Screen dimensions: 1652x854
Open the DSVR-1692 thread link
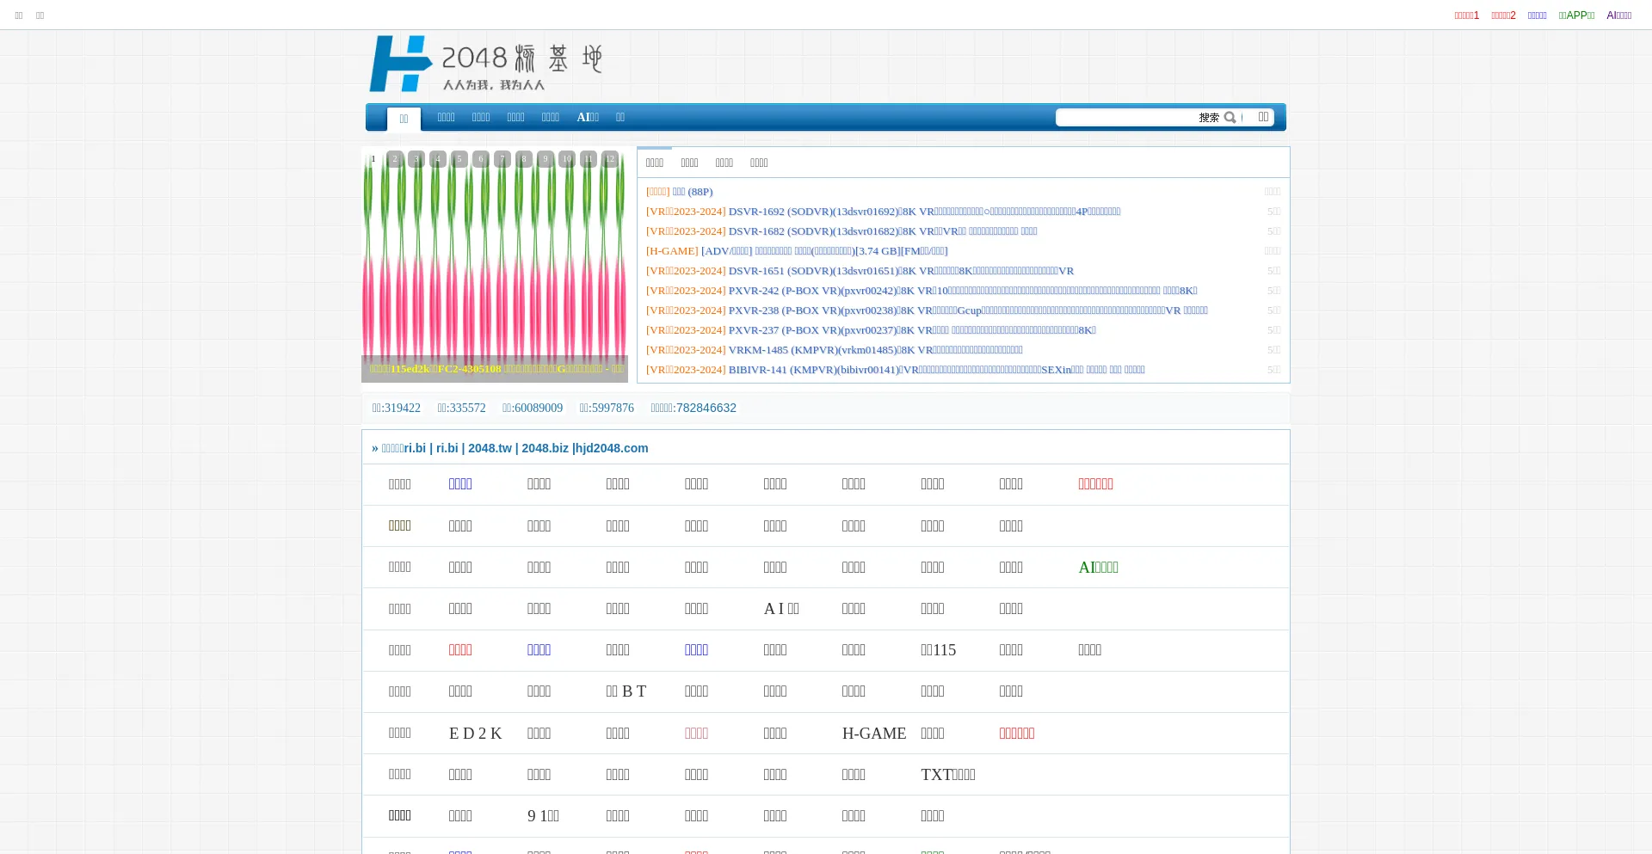click(924, 212)
